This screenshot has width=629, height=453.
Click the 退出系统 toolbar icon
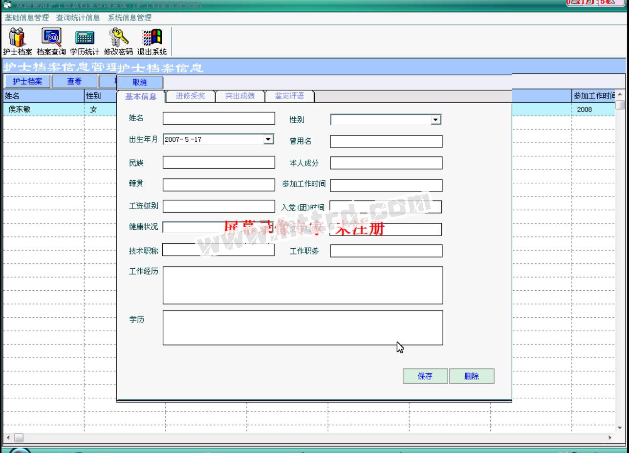(x=152, y=42)
